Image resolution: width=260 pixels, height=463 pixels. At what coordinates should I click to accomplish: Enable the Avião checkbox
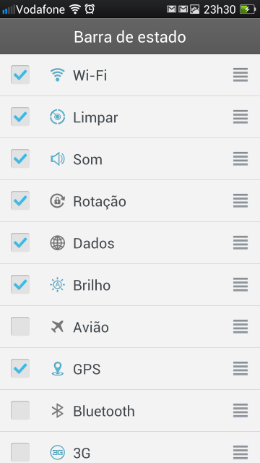20,326
